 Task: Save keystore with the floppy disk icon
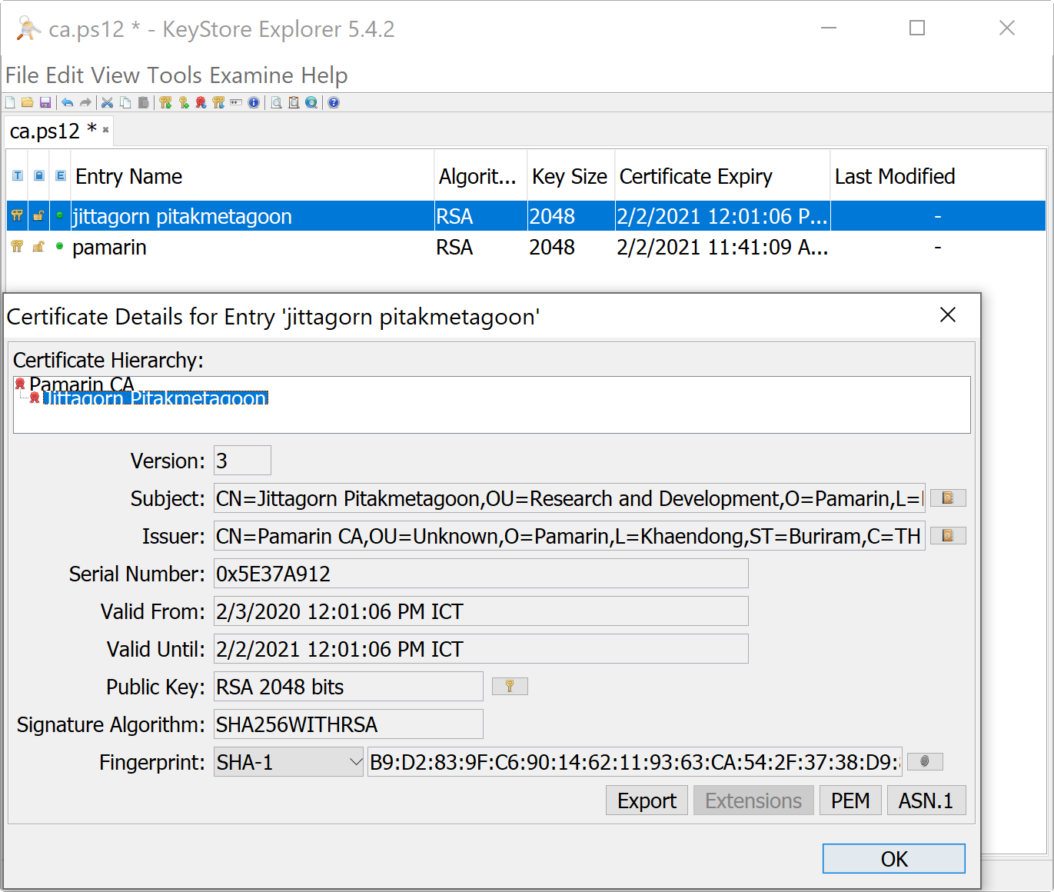point(45,102)
